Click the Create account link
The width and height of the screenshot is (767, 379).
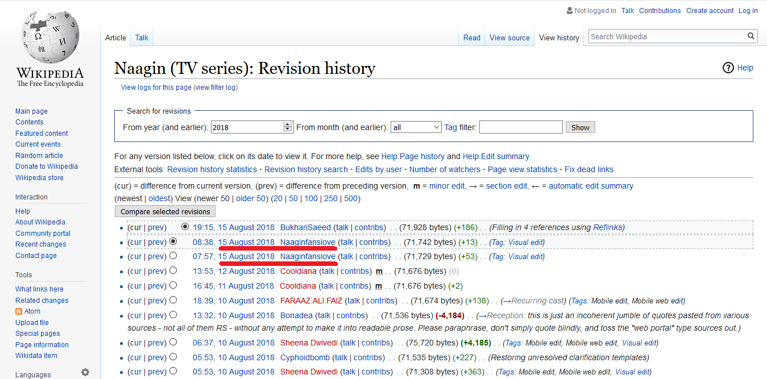point(710,10)
